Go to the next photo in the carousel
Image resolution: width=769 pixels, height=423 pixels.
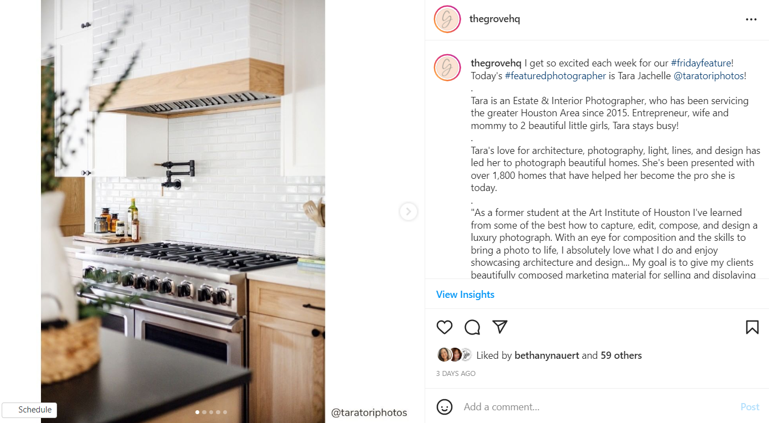(x=409, y=211)
